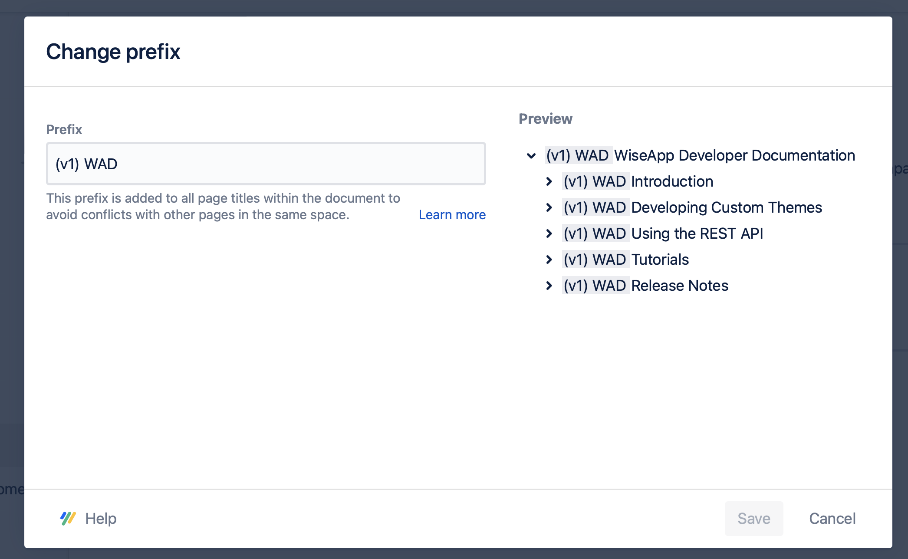This screenshot has width=908, height=559.
Task: Expand the Introduction page chevron
Action: [549, 182]
